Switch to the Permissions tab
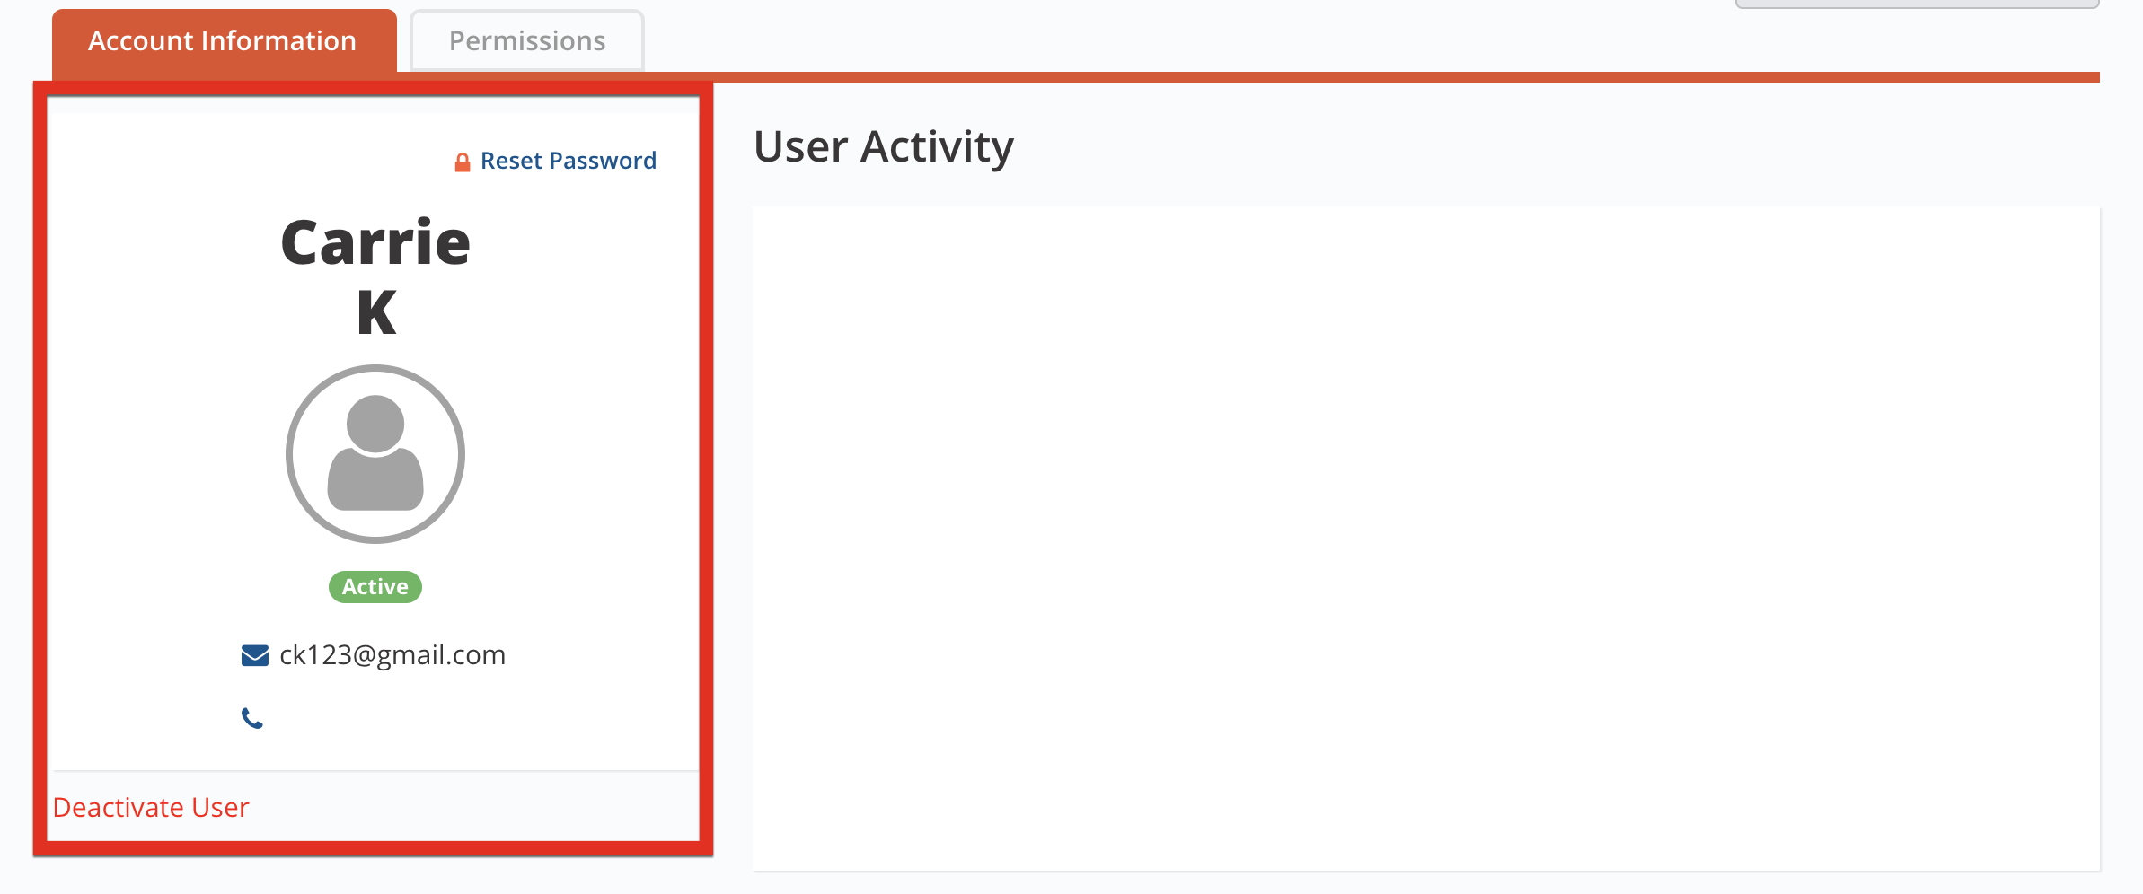Image resolution: width=2143 pixels, height=894 pixels. (527, 41)
